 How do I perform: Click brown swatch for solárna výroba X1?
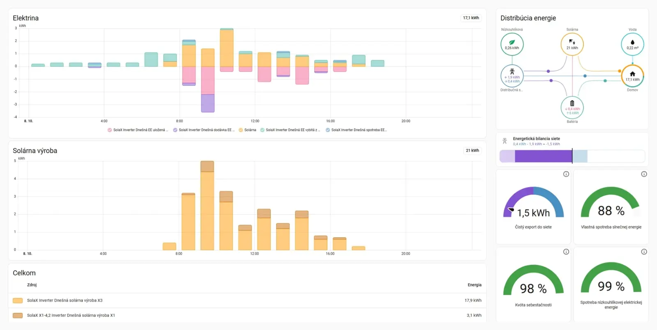tap(18, 316)
